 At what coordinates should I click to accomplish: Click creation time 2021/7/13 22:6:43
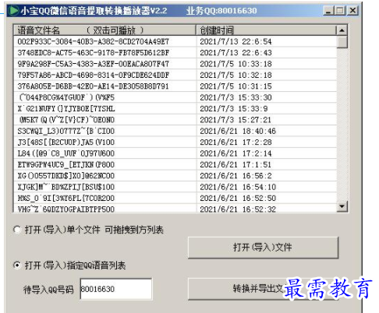coord(236,53)
